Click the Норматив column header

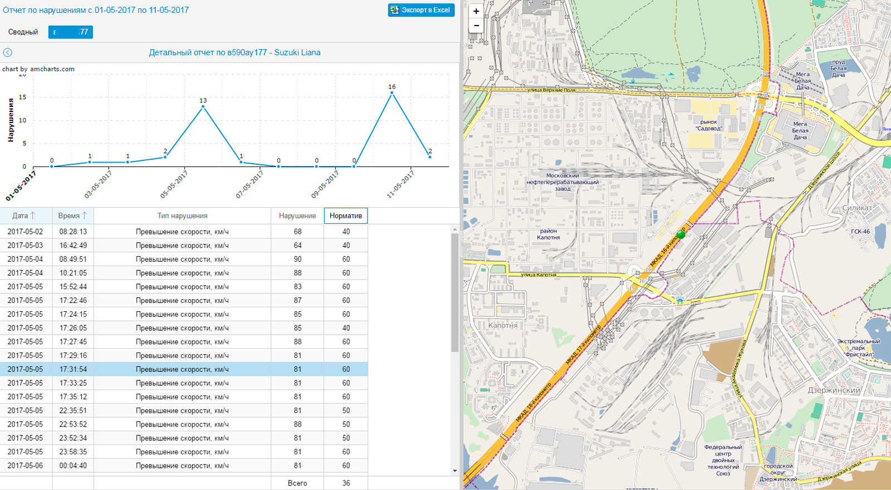346,215
